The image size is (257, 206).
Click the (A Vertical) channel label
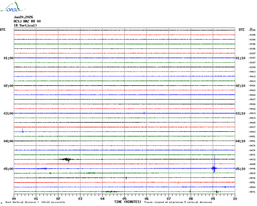click(x=25, y=25)
